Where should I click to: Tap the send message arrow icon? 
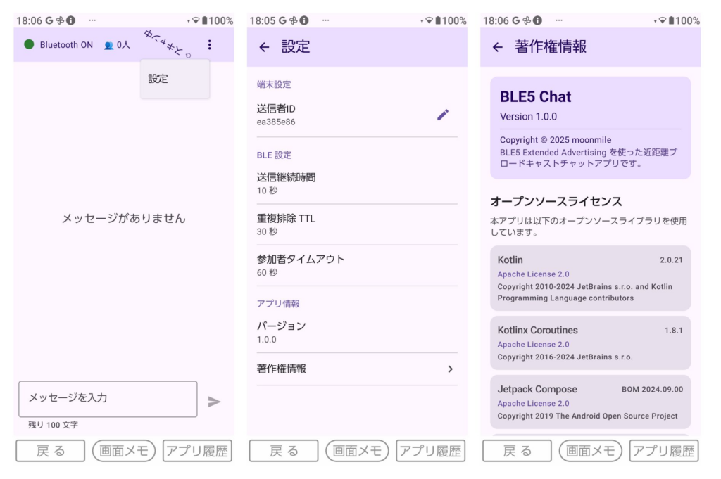tap(214, 402)
